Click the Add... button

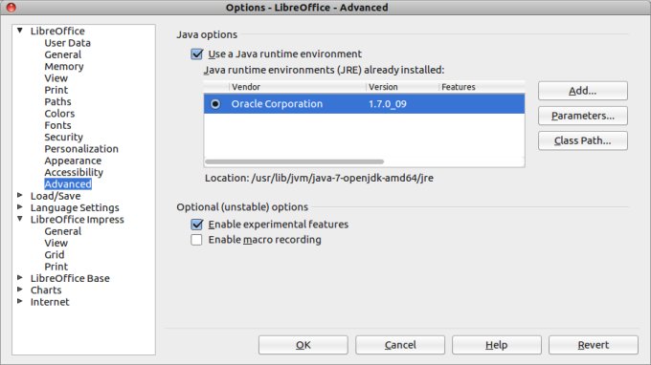[x=582, y=91]
